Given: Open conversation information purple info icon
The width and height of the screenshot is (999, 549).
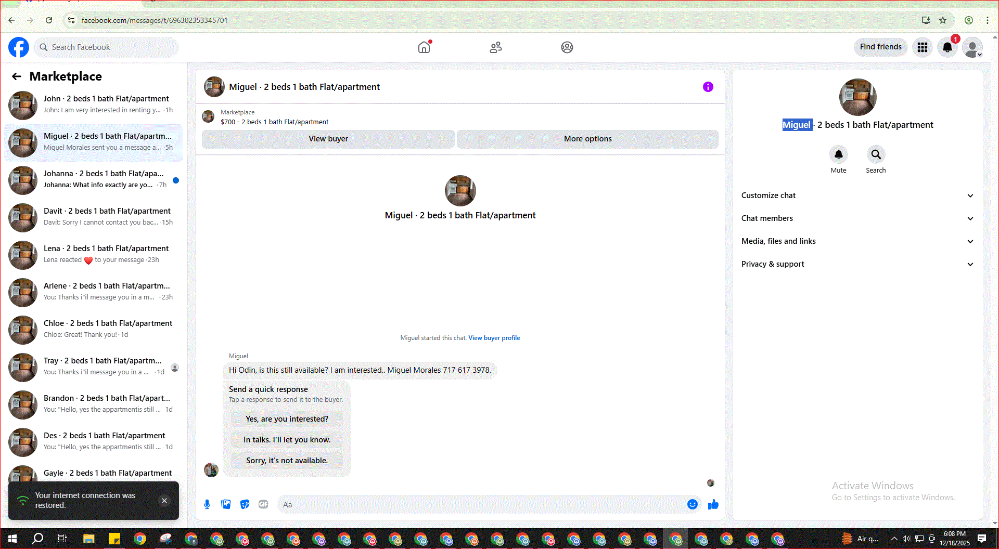Looking at the screenshot, I should [708, 87].
